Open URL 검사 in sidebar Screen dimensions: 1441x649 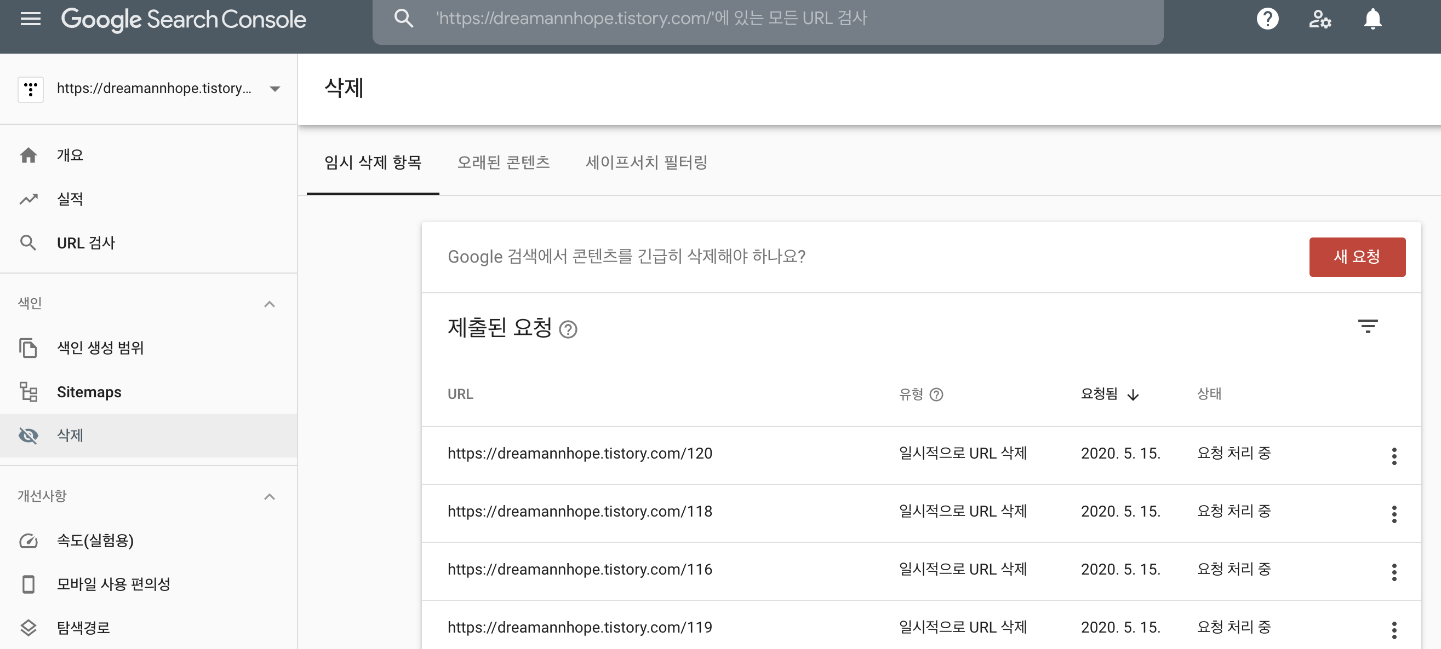coord(148,243)
